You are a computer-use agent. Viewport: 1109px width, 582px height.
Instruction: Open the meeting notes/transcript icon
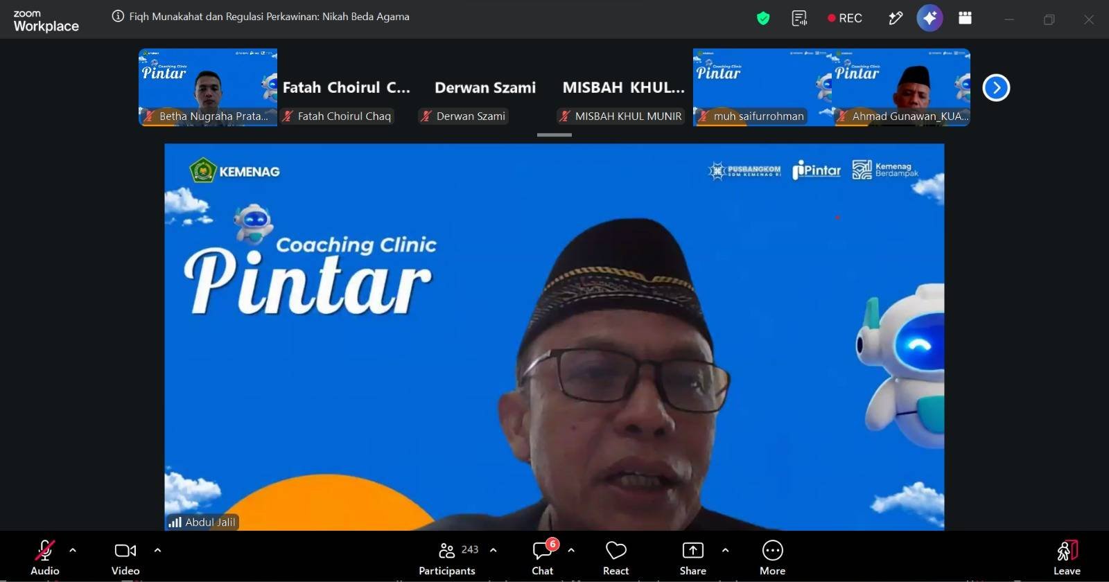tap(799, 19)
